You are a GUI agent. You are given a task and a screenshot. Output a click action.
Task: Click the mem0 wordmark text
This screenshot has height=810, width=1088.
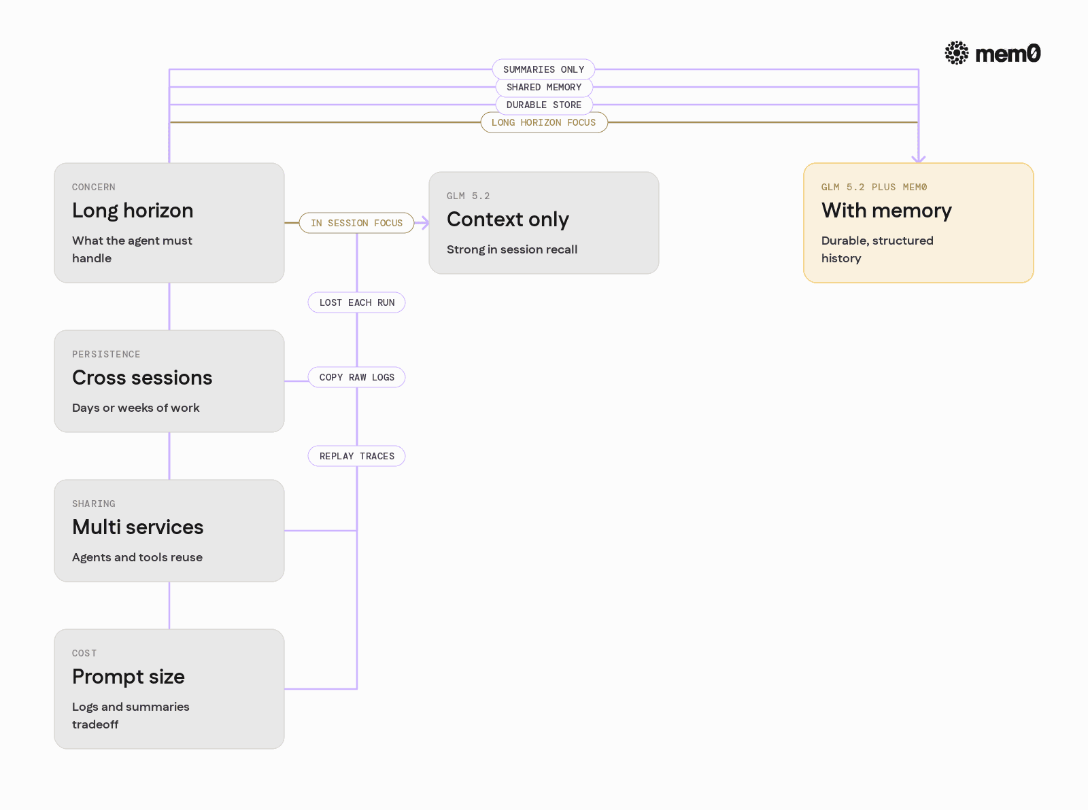[x=1008, y=54]
